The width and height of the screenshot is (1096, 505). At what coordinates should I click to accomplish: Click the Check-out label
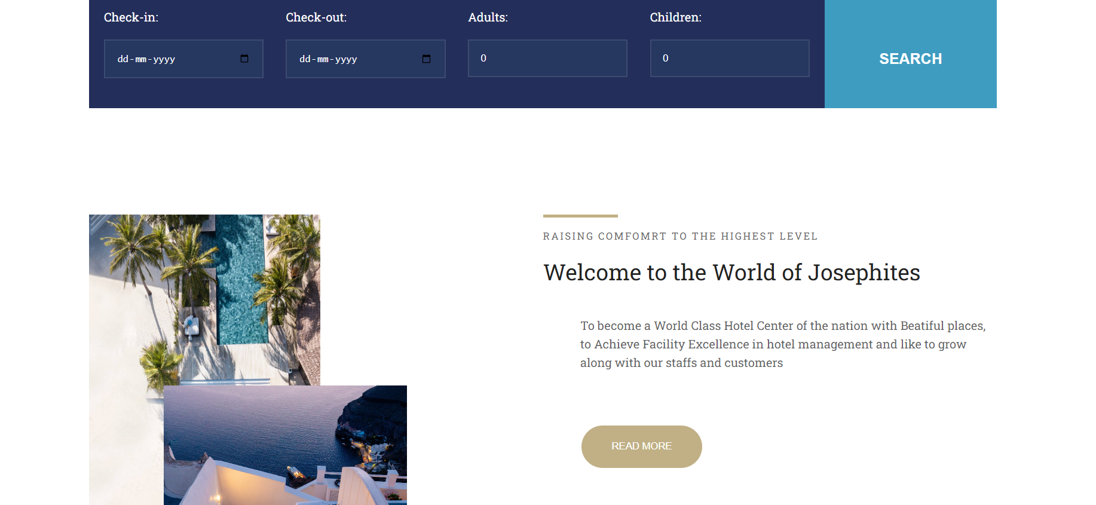[316, 17]
